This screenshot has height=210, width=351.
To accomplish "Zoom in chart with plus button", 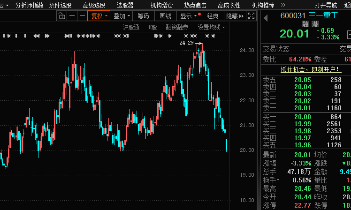I will 72,16.
